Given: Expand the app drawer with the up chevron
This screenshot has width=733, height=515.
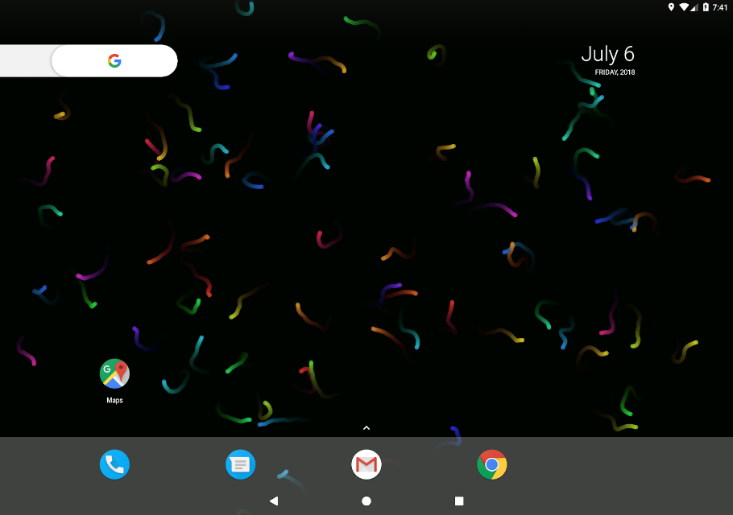Looking at the screenshot, I should pos(366,427).
